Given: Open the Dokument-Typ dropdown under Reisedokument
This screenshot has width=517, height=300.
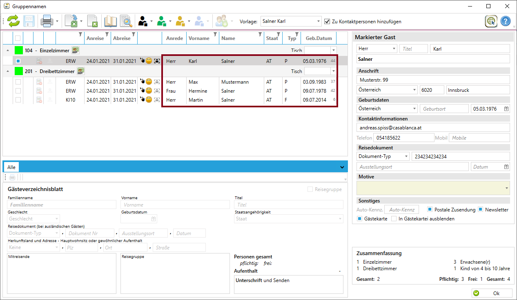Looking at the screenshot, I should coord(383,156).
